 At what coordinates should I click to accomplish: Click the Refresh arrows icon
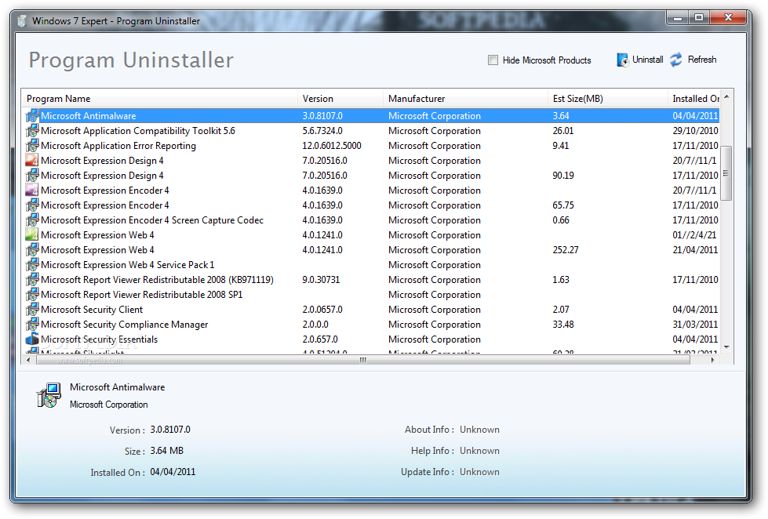tap(676, 60)
